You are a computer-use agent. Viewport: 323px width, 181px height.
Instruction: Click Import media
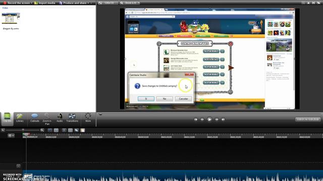(x=45, y=3)
